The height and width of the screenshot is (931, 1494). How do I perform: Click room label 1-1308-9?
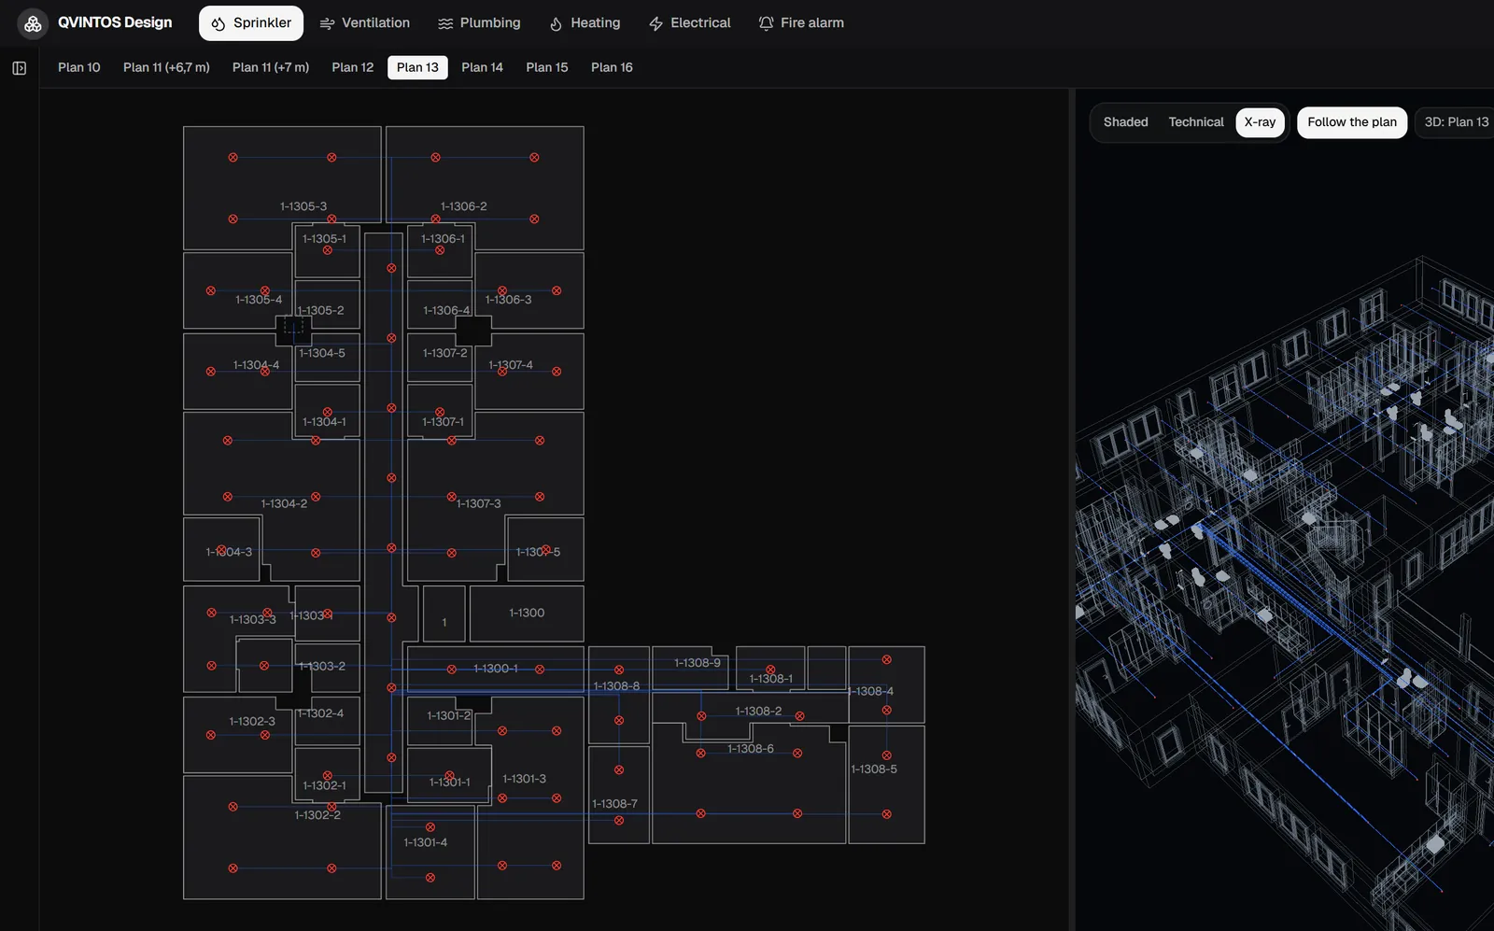click(698, 663)
